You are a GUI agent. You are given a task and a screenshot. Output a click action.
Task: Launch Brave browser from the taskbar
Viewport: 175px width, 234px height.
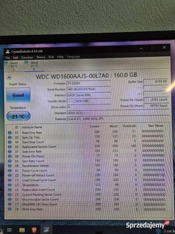[x=34, y=230]
